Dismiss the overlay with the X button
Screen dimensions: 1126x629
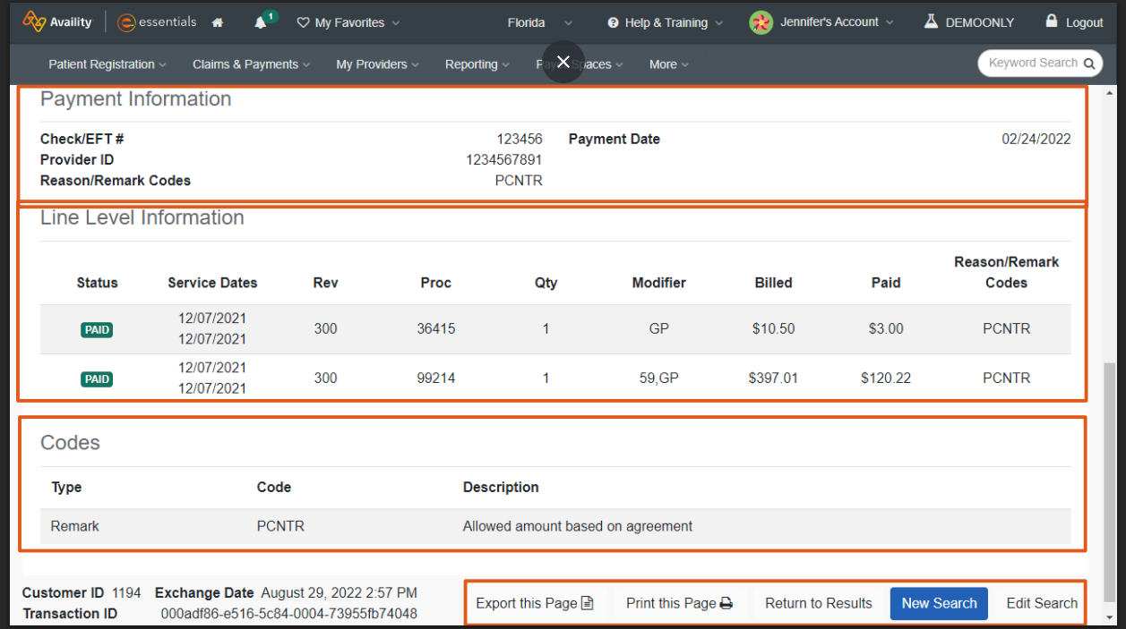point(563,62)
